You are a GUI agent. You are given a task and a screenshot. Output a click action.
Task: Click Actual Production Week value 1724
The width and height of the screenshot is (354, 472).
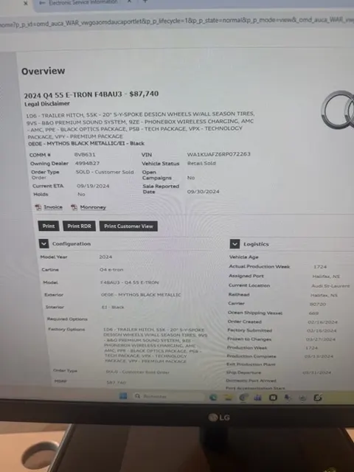pos(320,267)
